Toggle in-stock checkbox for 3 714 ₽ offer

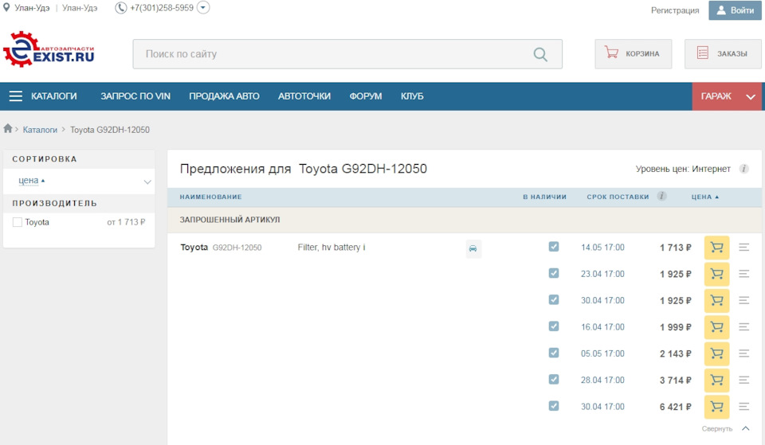click(554, 379)
